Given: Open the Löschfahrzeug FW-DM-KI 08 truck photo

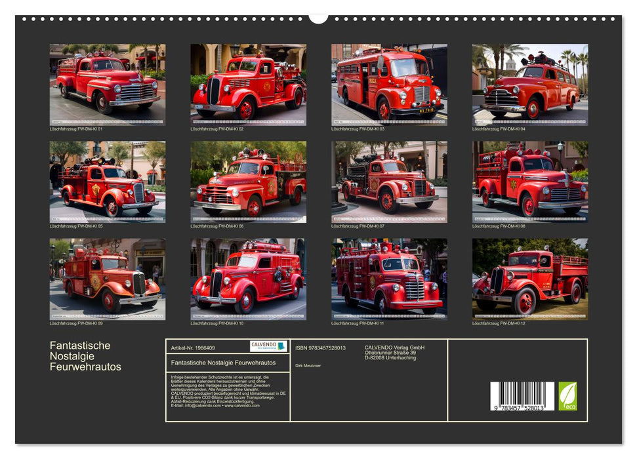Looking at the screenshot, I should (x=530, y=182).
